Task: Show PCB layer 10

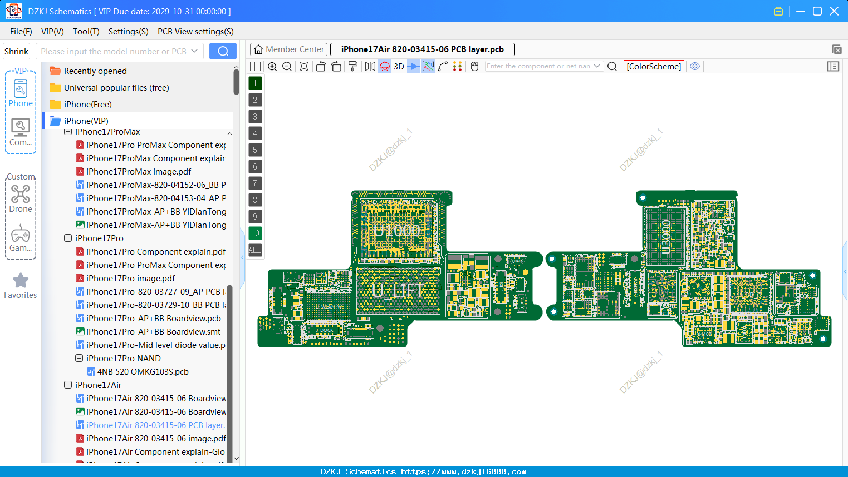Action: click(255, 233)
